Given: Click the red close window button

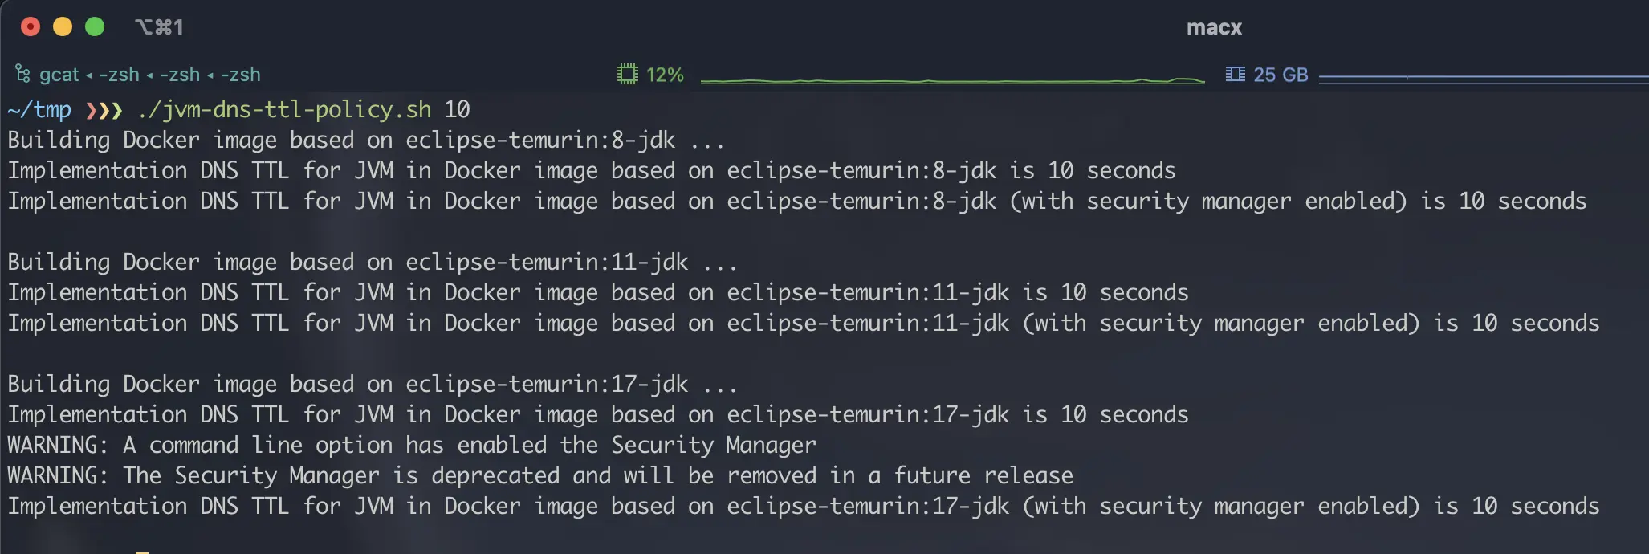Looking at the screenshot, I should (x=31, y=27).
